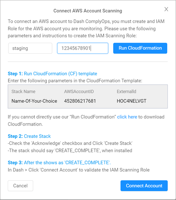
Task: Select the AWSAccountID value 452806217681
Action: coord(80,101)
